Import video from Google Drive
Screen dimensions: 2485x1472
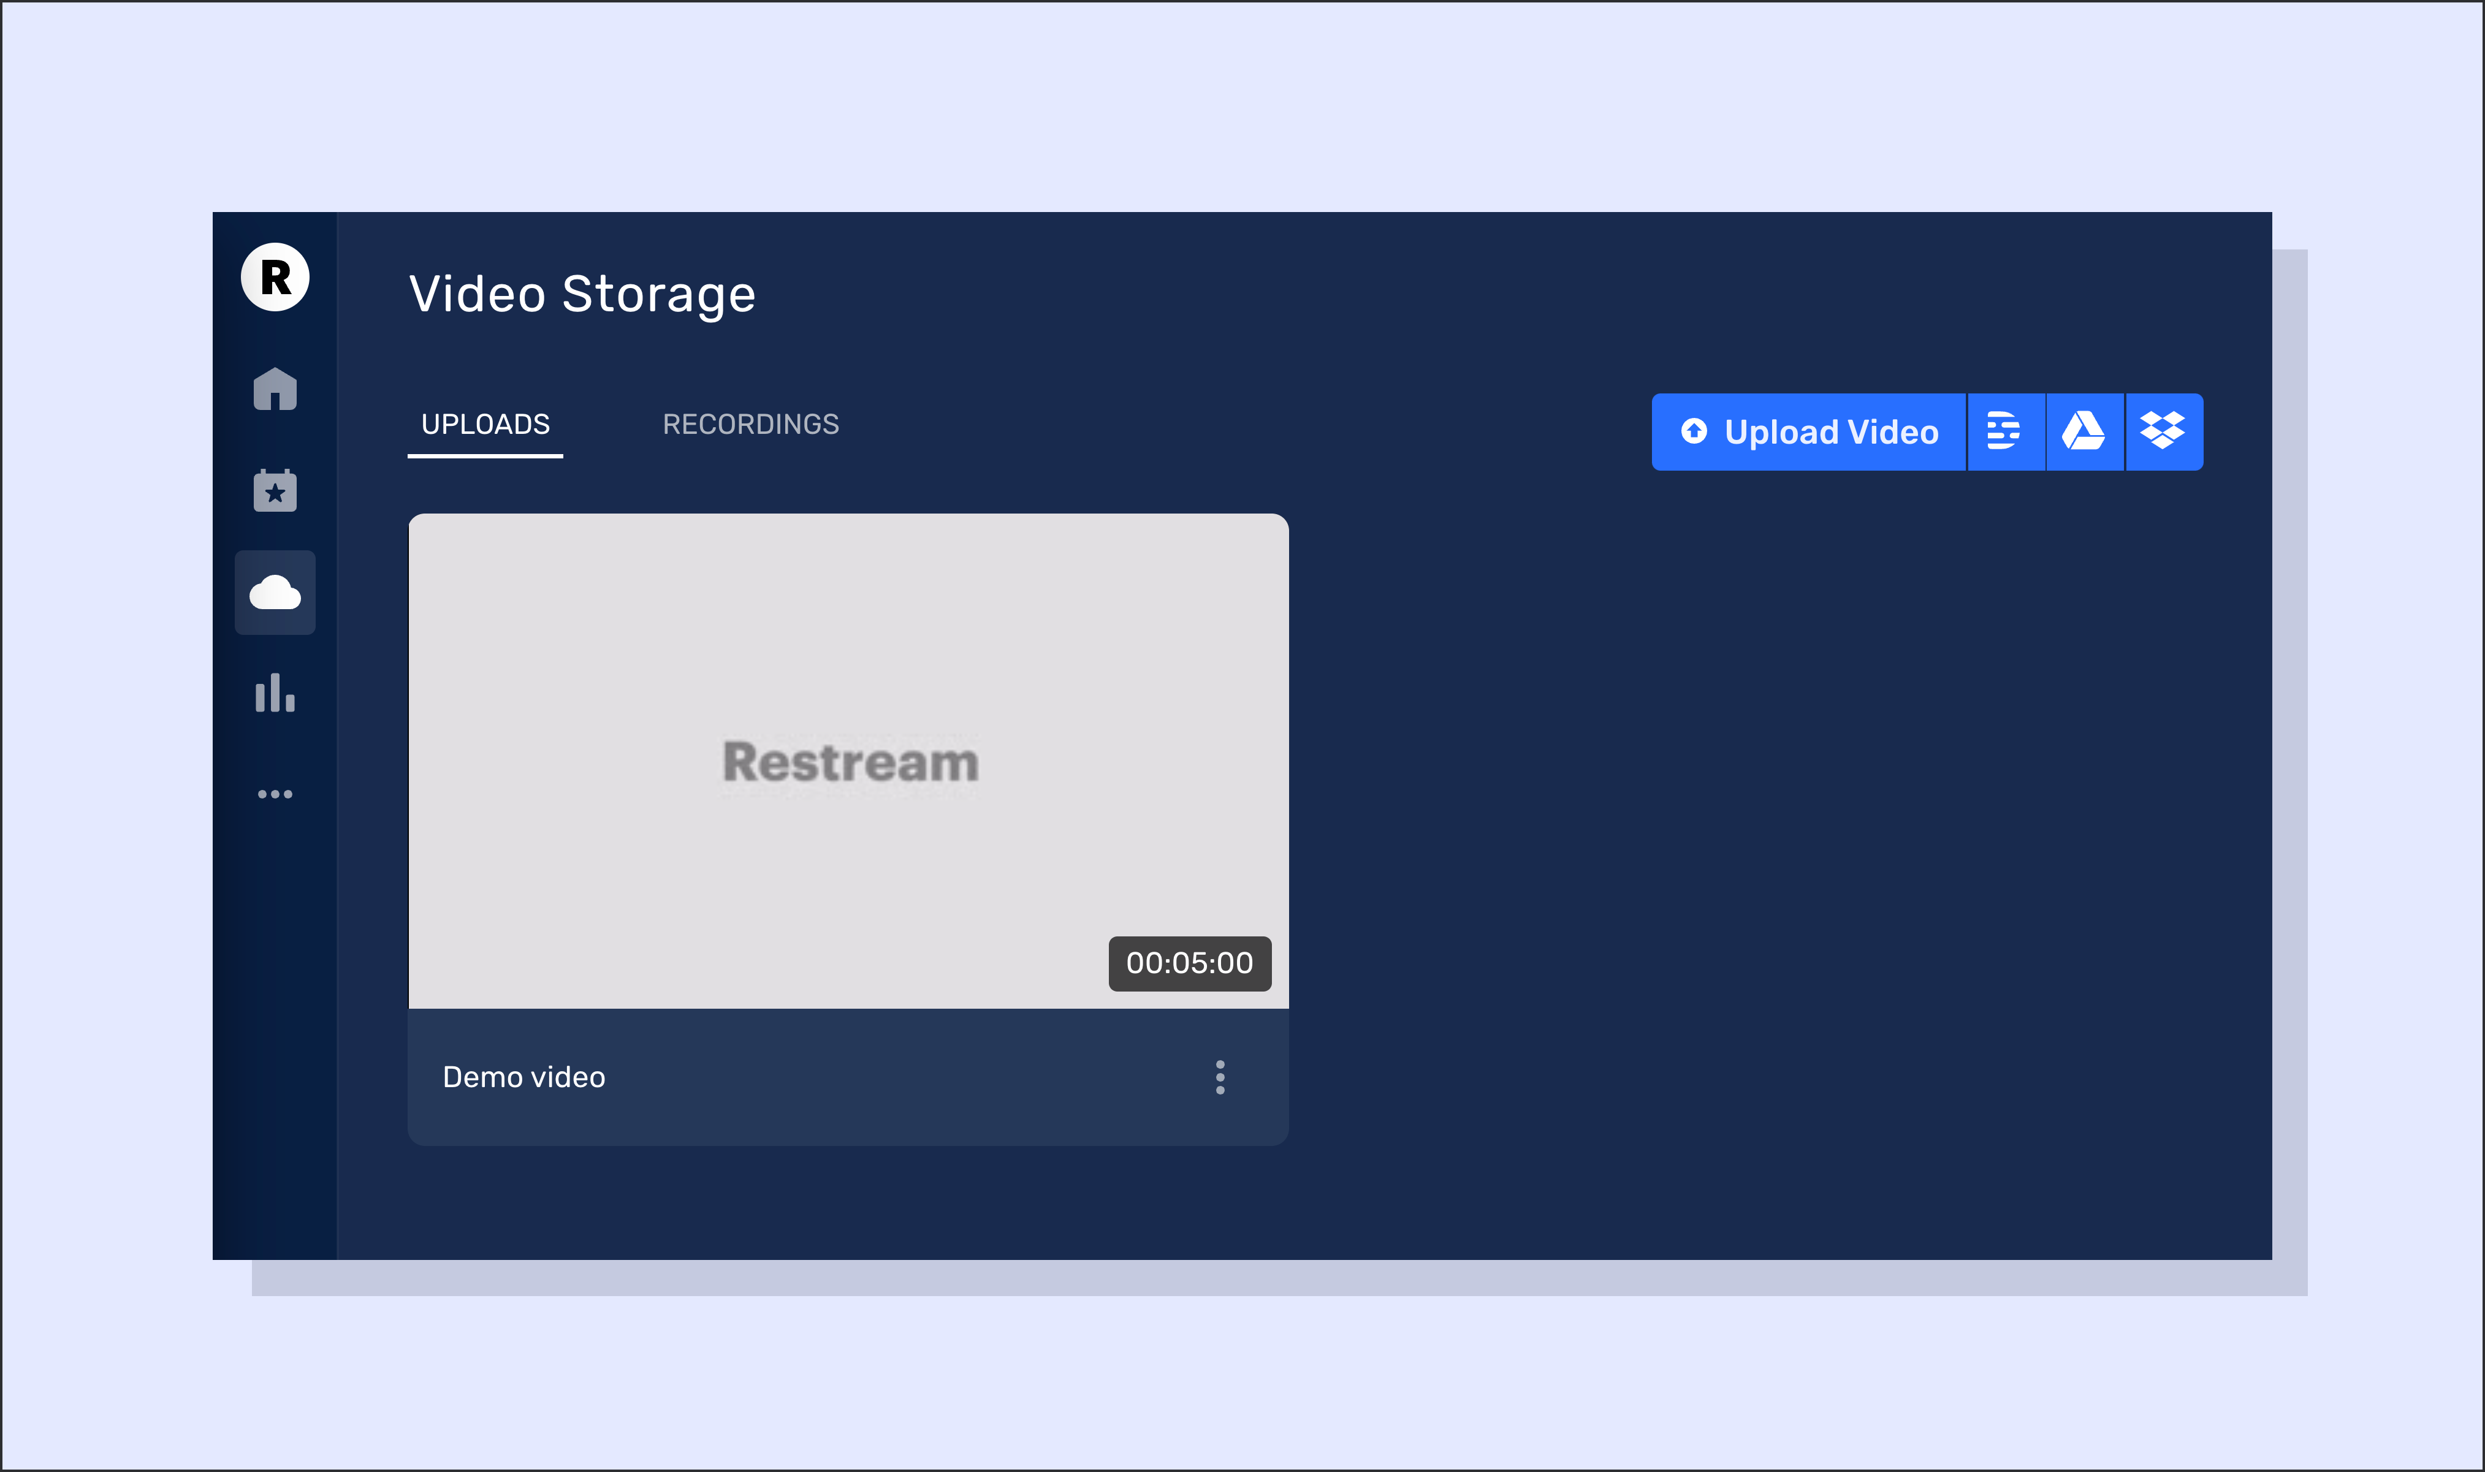point(2084,431)
